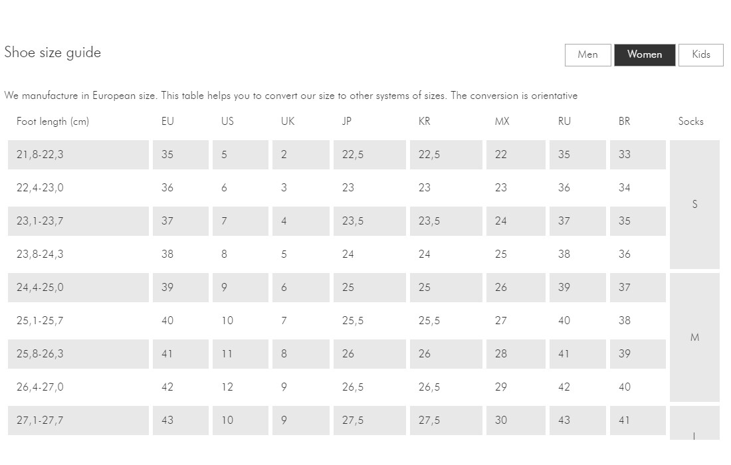Click the EU column header
Image resolution: width=731 pixels, height=465 pixels.
point(167,122)
